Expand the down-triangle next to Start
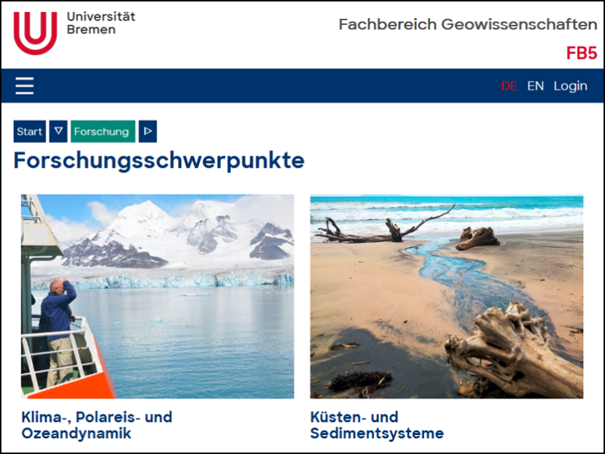Image resolution: width=605 pixels, height=454 pixels. (x=58, y=131)
